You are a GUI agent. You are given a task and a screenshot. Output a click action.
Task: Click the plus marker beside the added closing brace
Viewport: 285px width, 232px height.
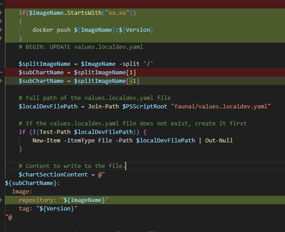pos(2,39)
